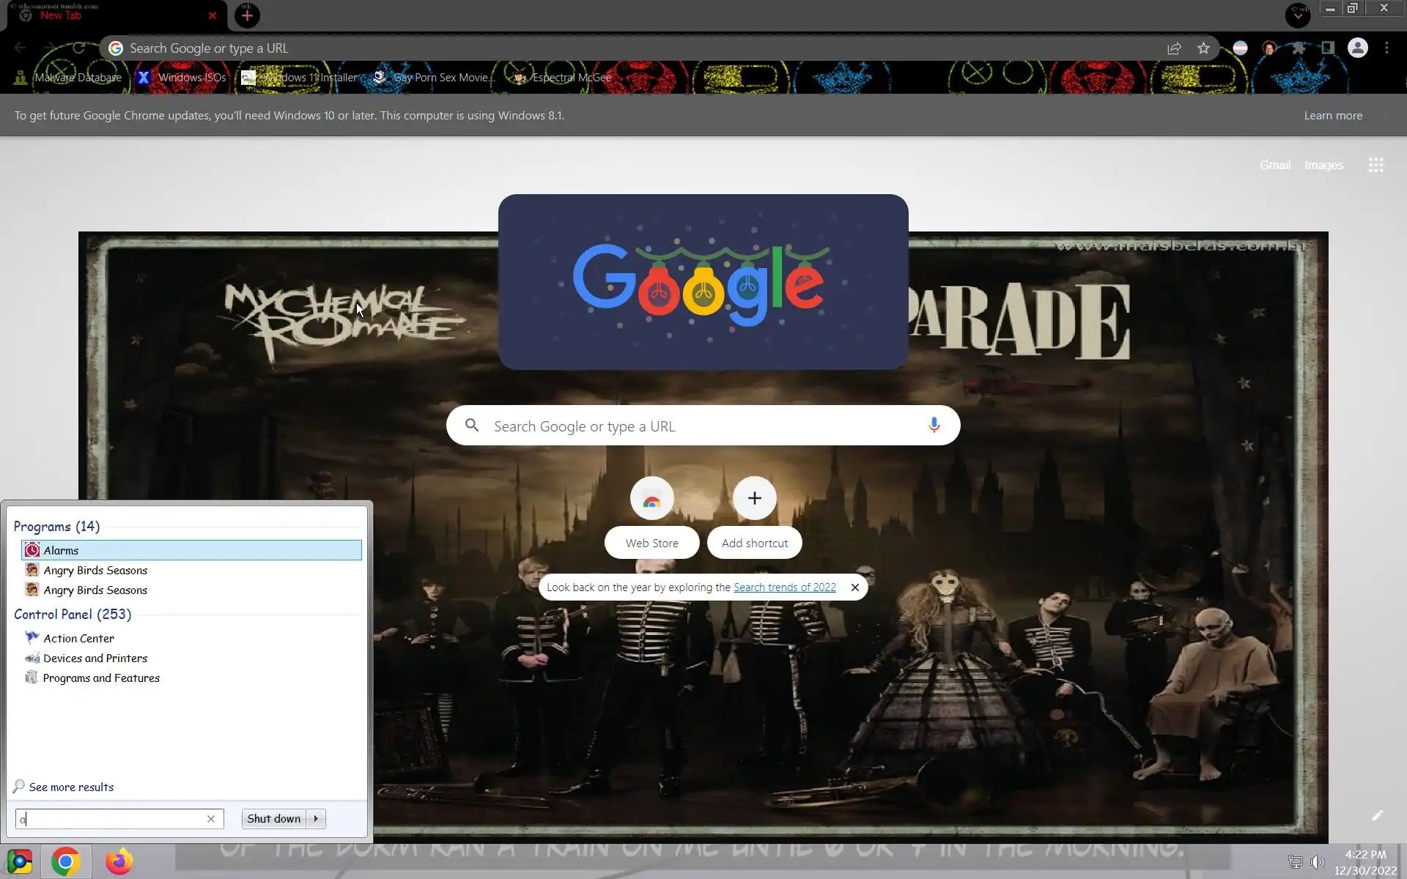Bookmark this page with the star icon
1407x879 pixels.
[x=1203, y=48]
